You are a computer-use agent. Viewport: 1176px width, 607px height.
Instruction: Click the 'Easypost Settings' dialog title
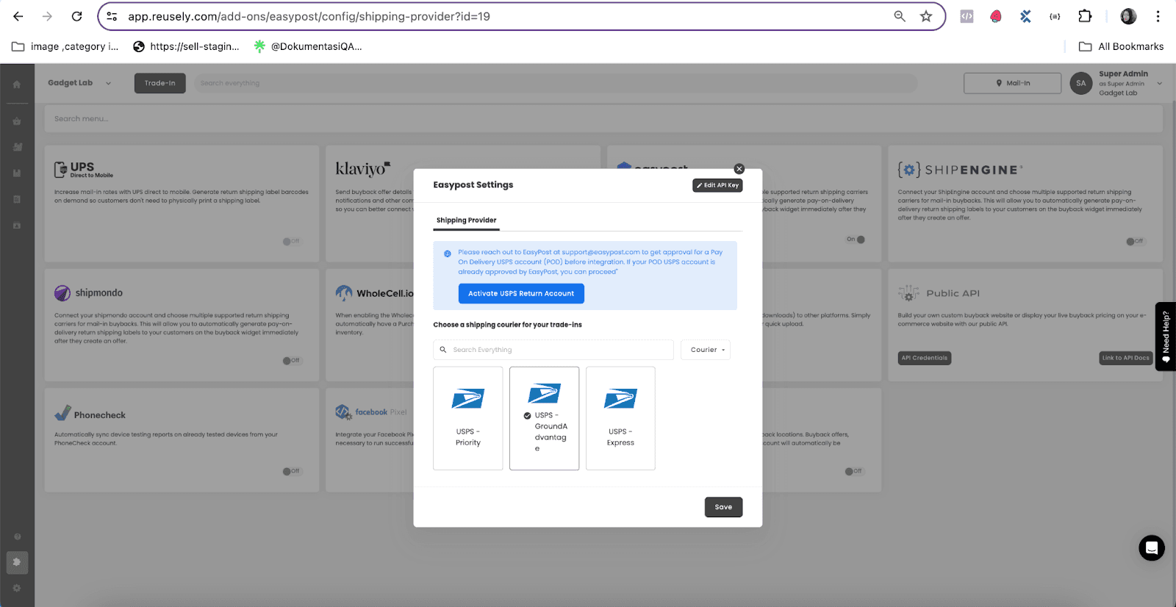coord(473,185)
